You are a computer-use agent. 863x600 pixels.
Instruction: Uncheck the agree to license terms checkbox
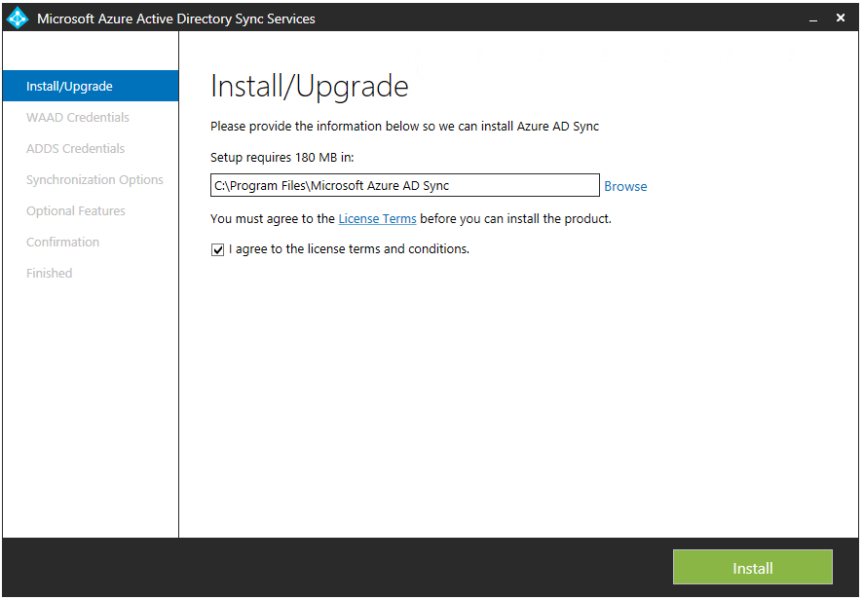217,250
